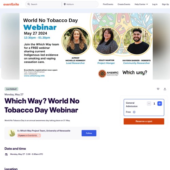The image size is (170, 170).
Task: Share the event via upload icon
Action: (165, 89)
